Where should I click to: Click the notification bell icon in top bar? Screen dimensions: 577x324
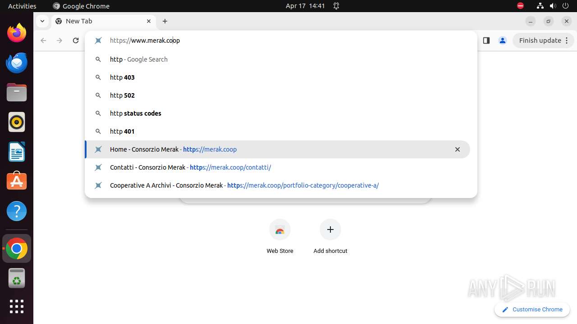point(336,6)
